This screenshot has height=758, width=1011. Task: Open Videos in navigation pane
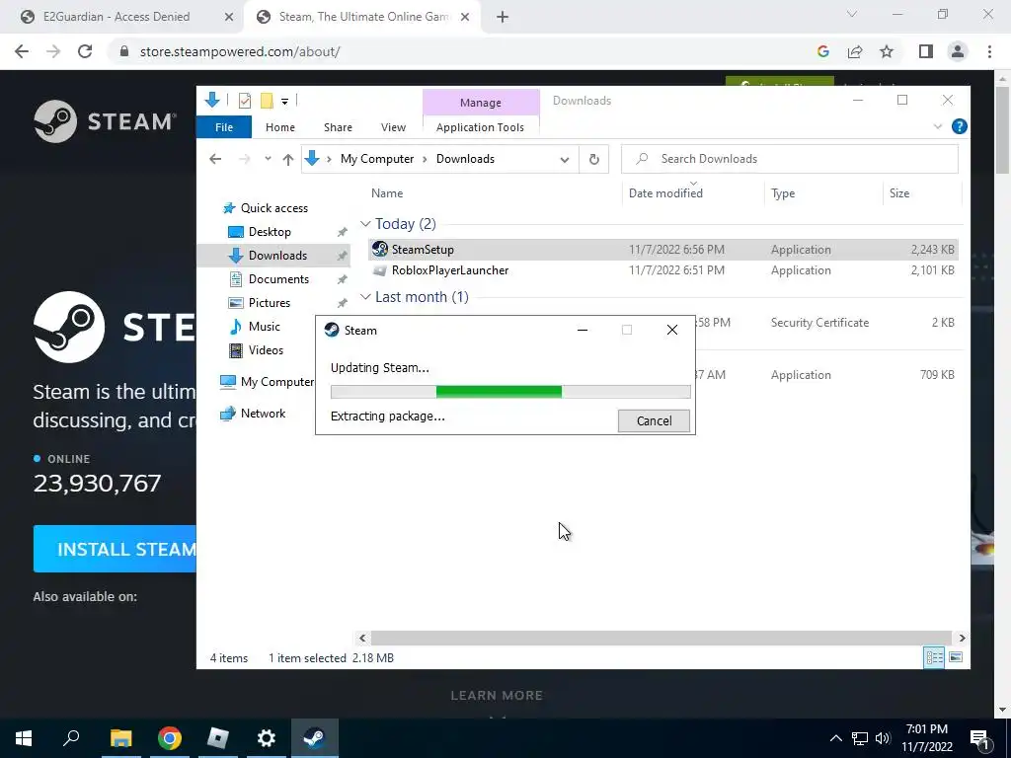[x=266, y=350]
